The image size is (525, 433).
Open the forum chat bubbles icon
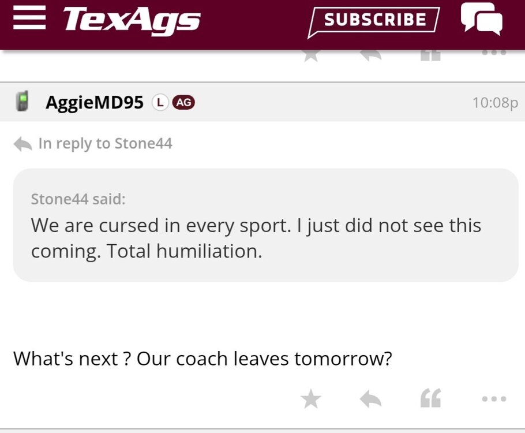(x=481, y=20)
